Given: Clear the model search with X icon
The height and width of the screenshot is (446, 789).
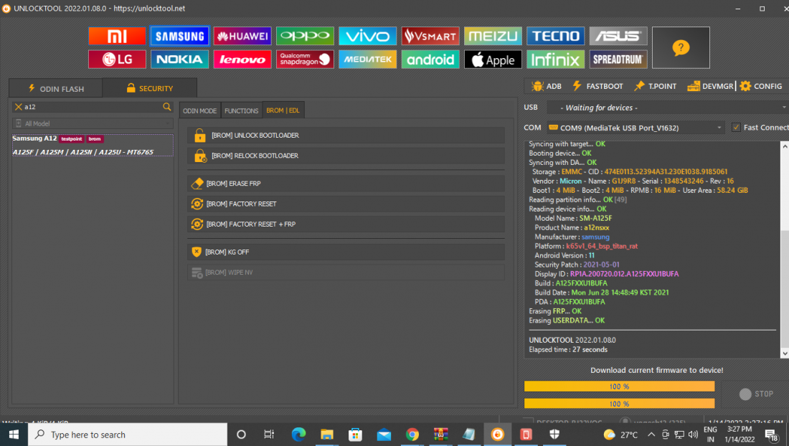Looking at the screenshot, I should point(18,107).
